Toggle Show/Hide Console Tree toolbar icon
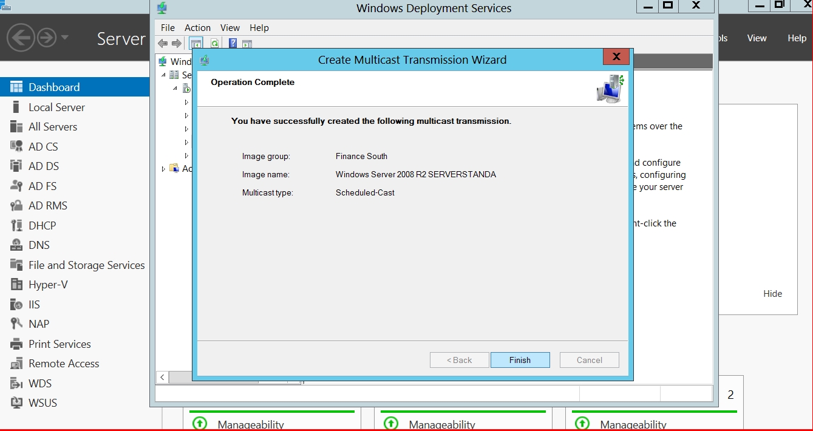The image size is (813, 431). tap(196, 43)
